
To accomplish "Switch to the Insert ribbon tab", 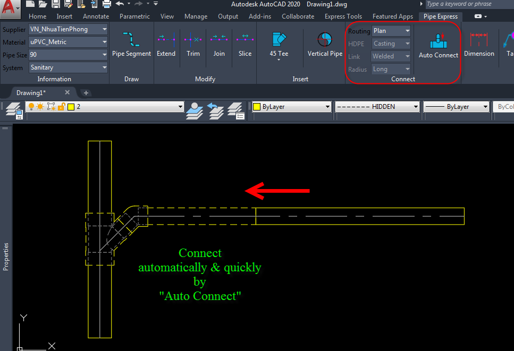I will click(64, 16).
